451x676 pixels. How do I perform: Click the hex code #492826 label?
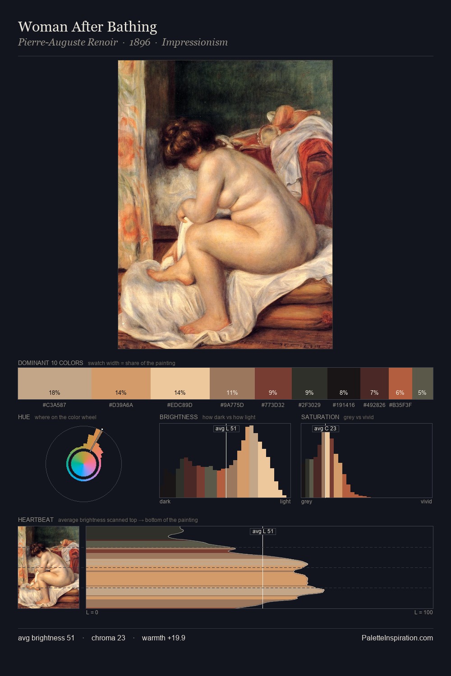coord(374,405)
